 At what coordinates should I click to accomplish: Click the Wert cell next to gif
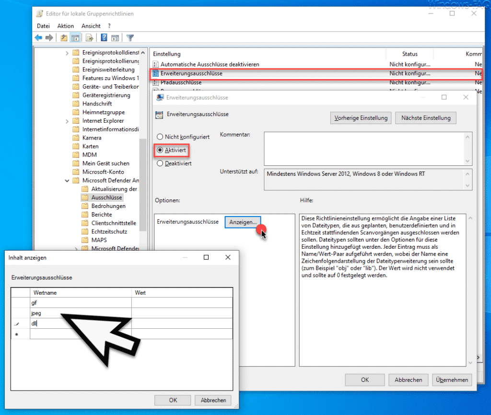coord(182,303)
